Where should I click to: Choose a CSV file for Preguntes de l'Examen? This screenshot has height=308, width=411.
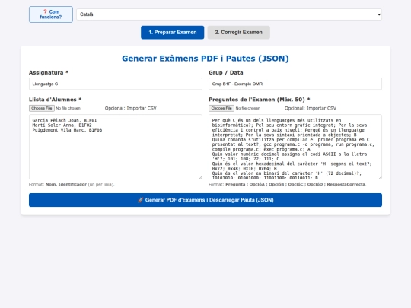tap(221, 108)
